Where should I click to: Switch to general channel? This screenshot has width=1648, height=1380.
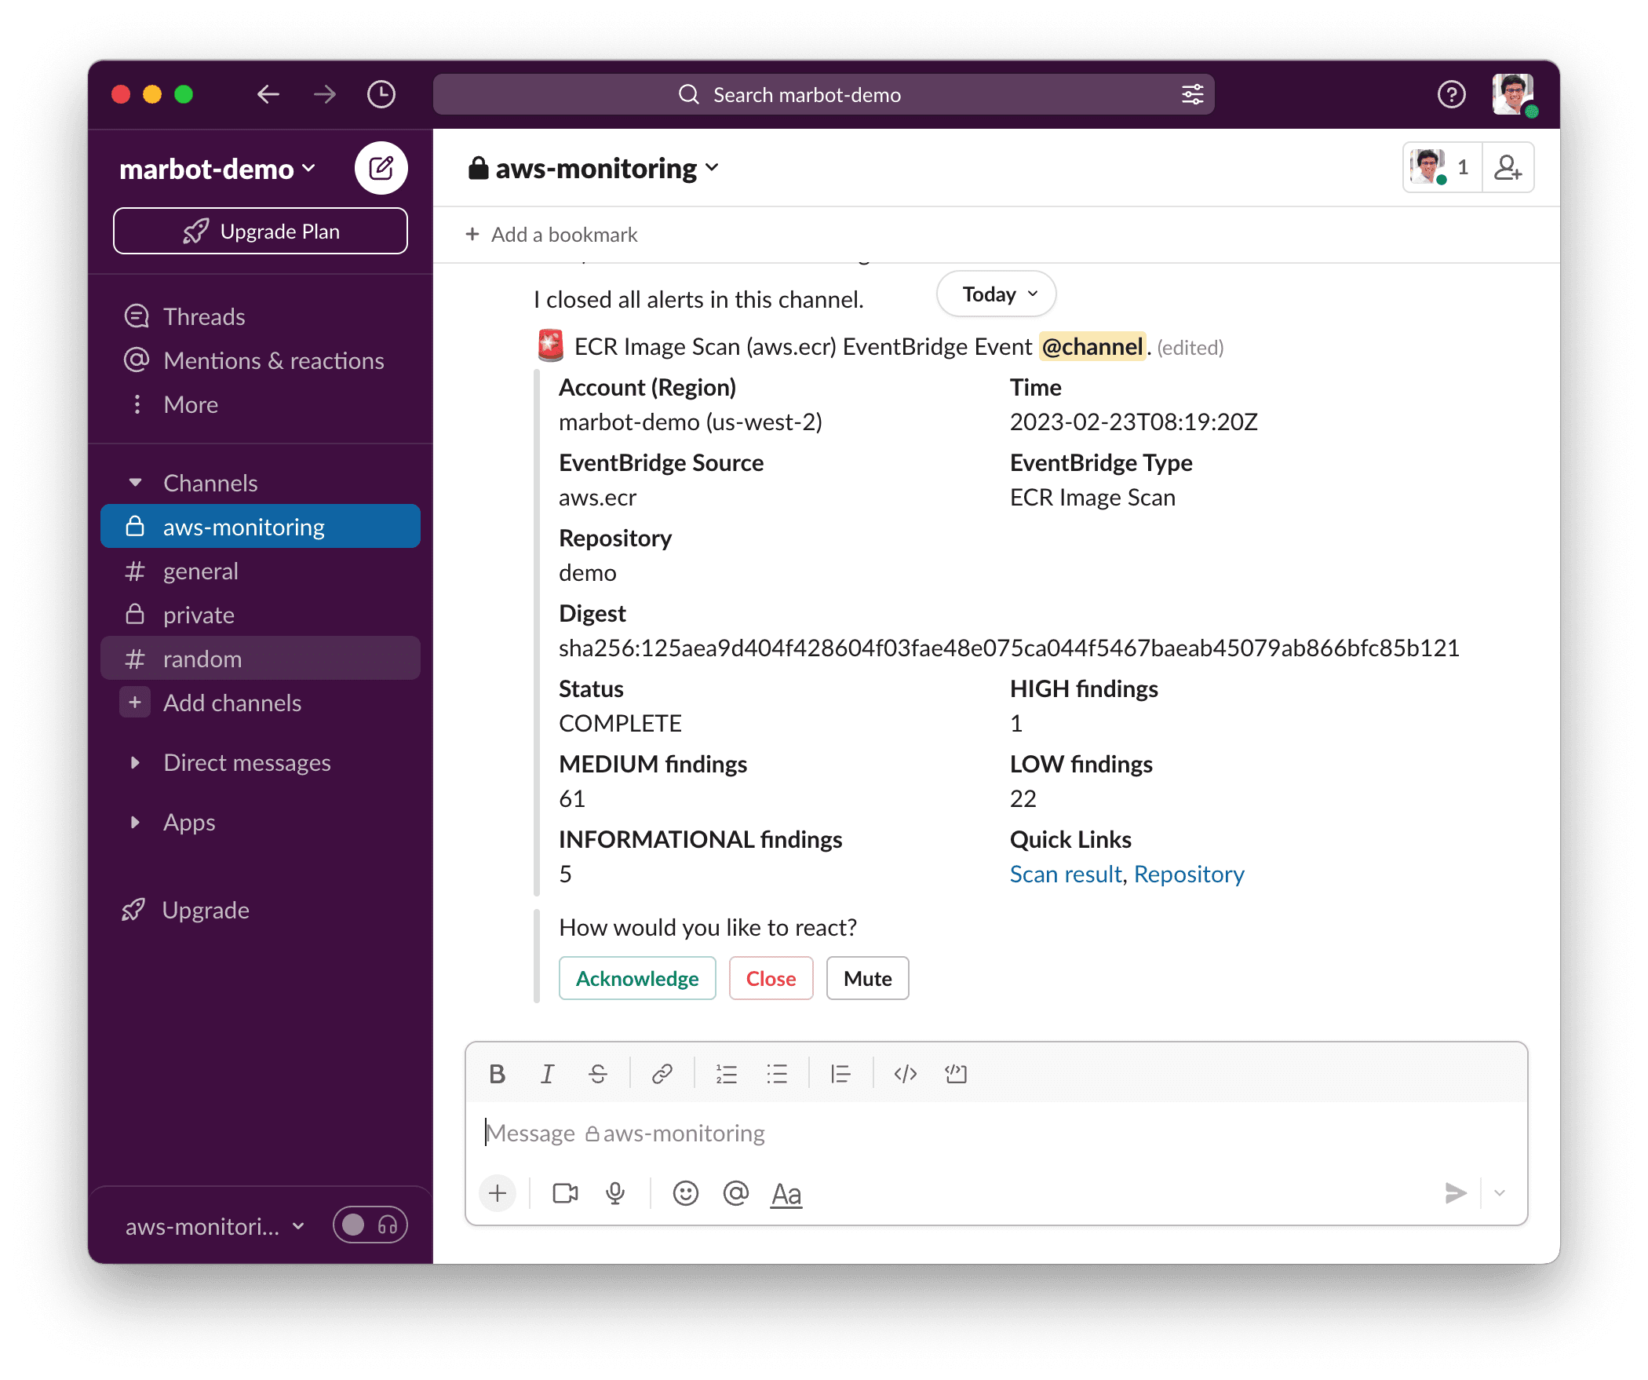261,571
